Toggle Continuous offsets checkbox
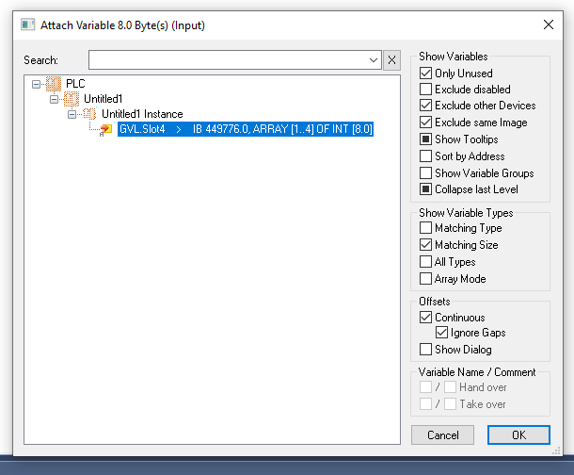Image resolution: width=574 pixels, height=475 pixels. [425, 317]
